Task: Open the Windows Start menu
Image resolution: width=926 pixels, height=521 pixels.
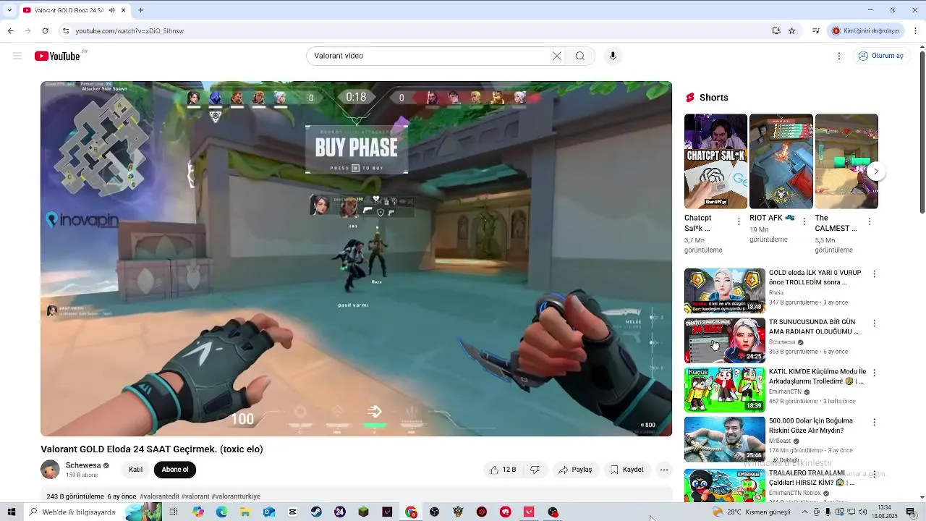Action: click(11, 512)
